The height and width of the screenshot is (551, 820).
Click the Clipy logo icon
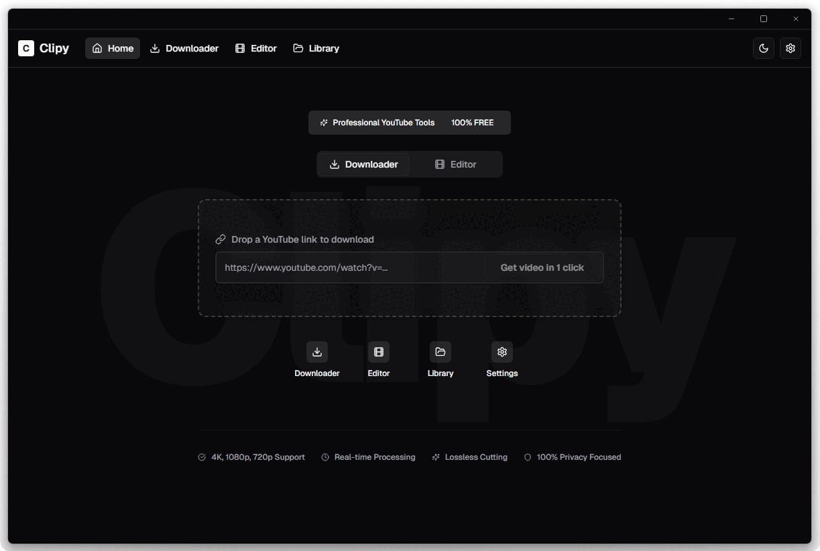[26, 48]
